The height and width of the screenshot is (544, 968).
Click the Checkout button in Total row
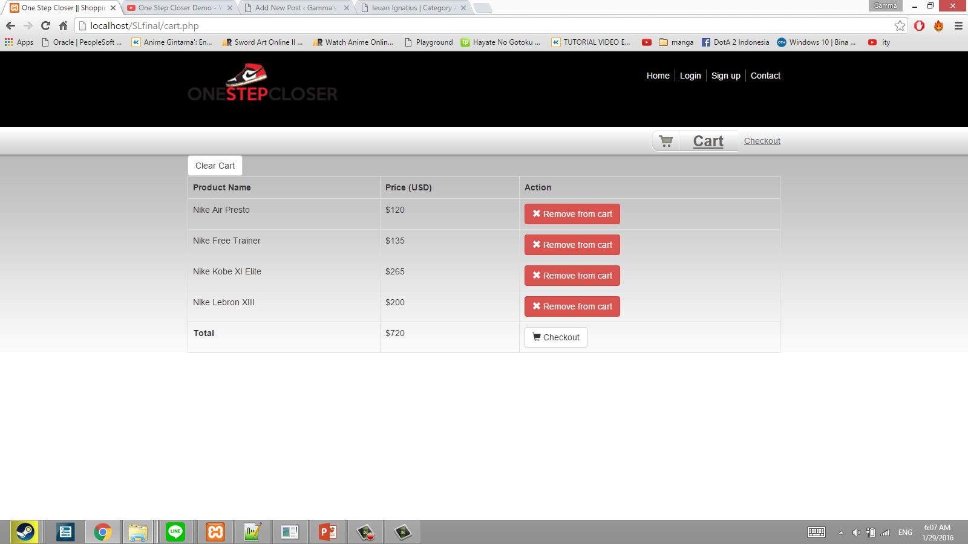(556, 337)
